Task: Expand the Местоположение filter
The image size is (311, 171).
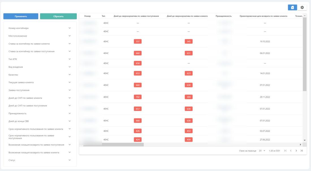Action: coord(40,36)
